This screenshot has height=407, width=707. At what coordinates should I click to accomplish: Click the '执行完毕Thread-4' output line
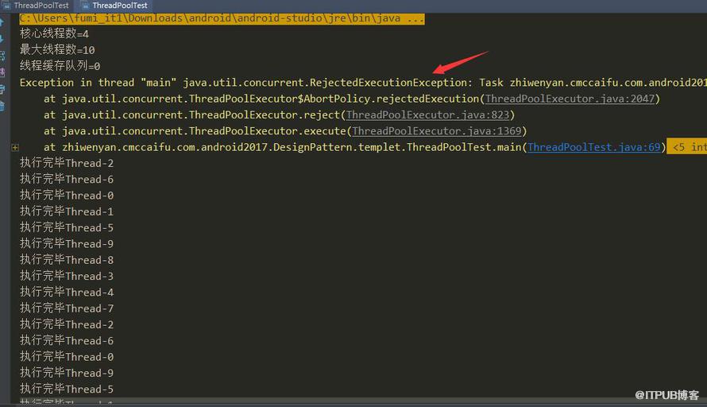67,293
